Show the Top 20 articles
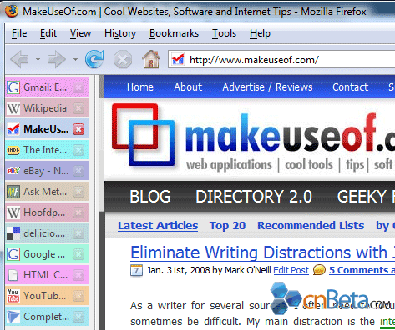The width and height of the screenshot is (395, 330). [227, 226]
